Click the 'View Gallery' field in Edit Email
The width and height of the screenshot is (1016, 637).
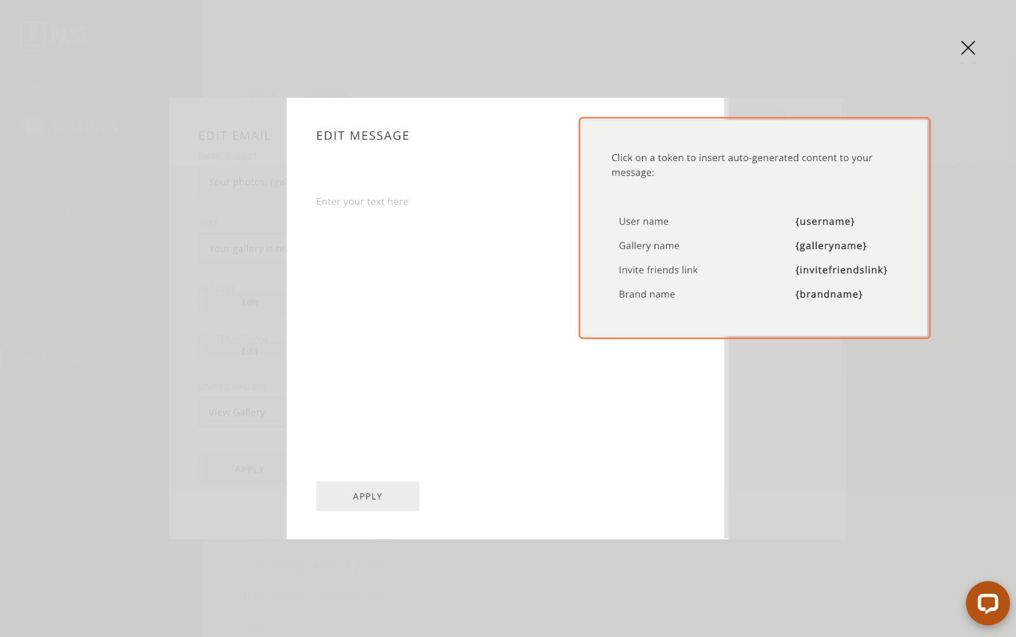(243, 412)
